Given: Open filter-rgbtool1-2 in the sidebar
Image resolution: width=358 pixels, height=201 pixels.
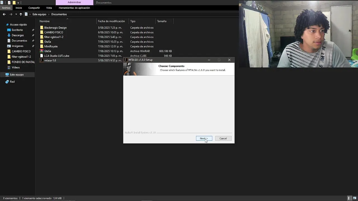Looking at the screenshot, I should [21, 57].
